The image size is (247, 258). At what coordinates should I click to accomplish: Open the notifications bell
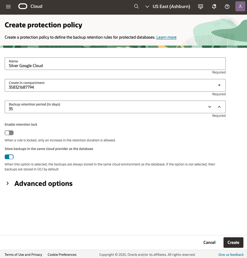(x=214, y=7)
